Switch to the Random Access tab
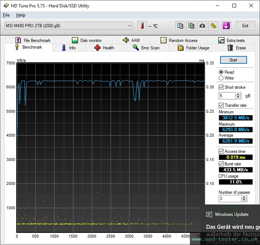 (x=179, y=40)
